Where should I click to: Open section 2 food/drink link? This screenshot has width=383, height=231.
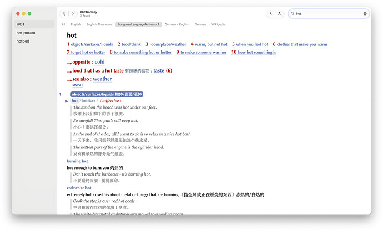pyautogui.click(x=131, y=44)
